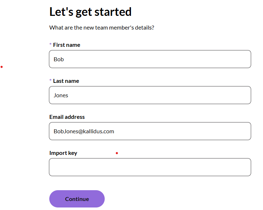Image resolution: width=263 pixels, height=210 pixels.
Task: Click the Last name input field
Action: coord(150,95)
